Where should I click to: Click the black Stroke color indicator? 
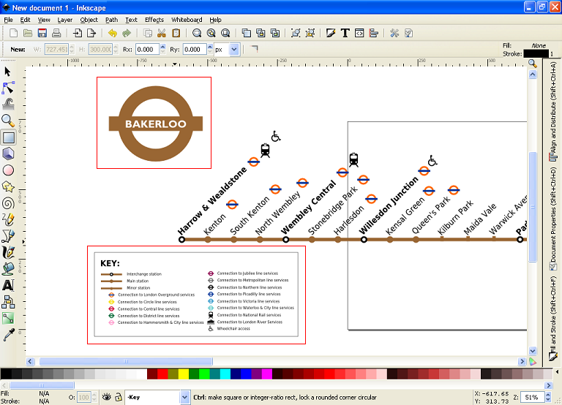click(536, 54)
